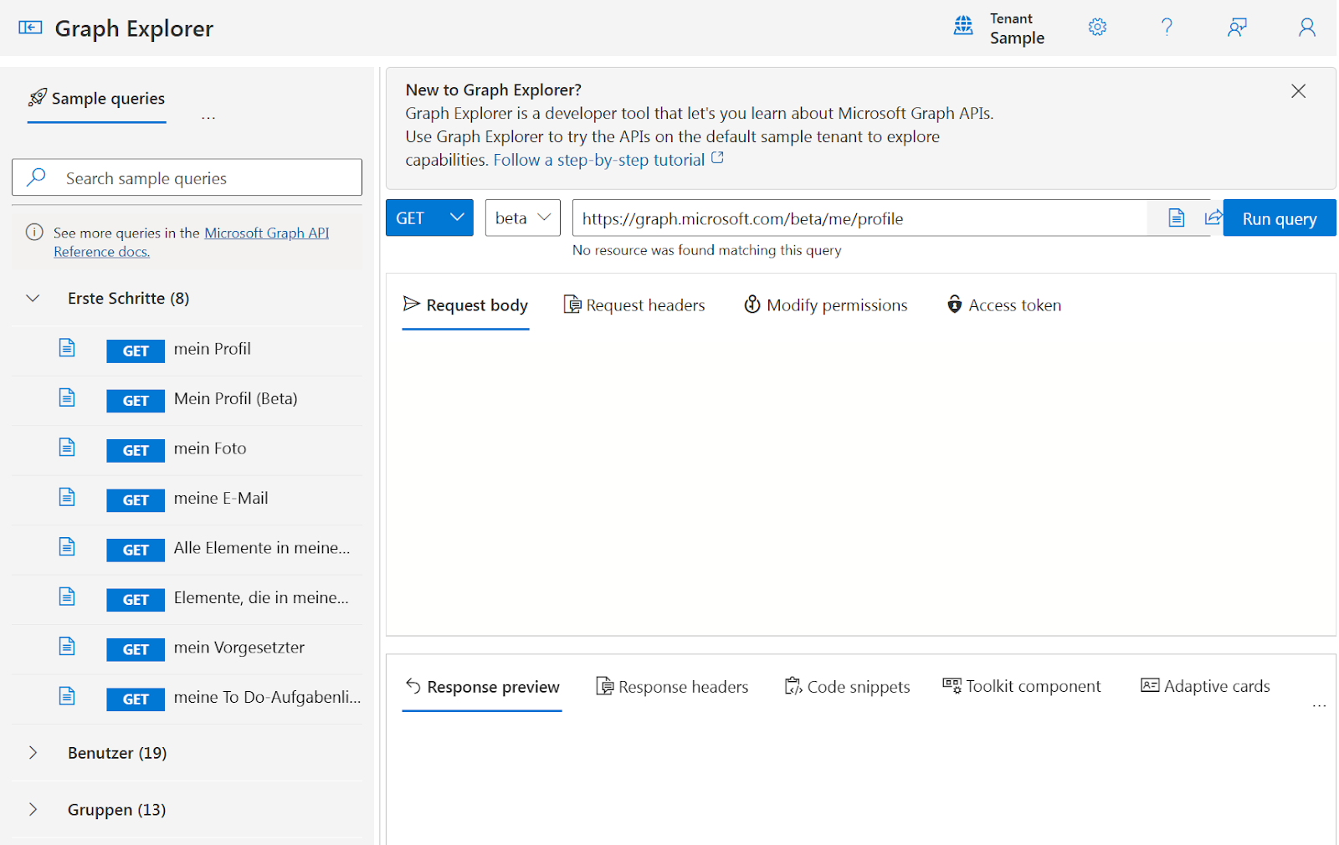
Task: Open the beta version dropdown
Action: pyautogui.click(x=522, y=218)
